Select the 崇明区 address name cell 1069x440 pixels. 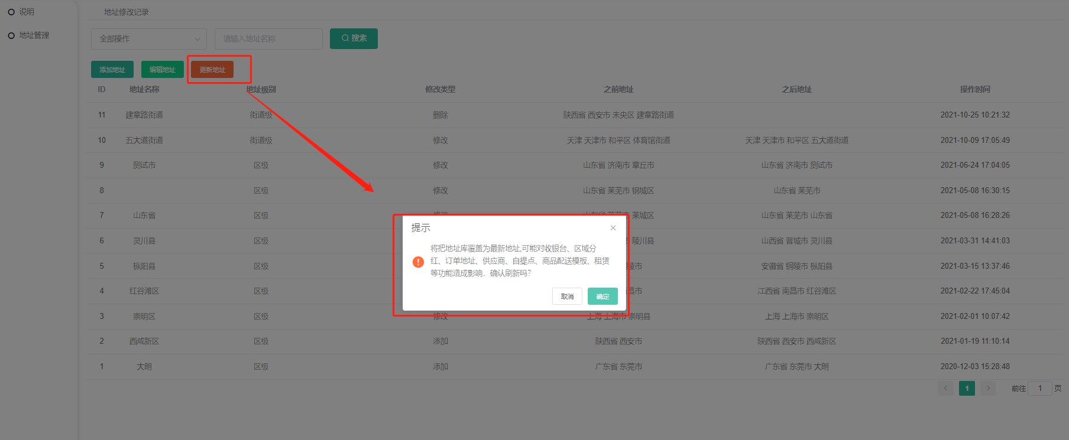coord(144,317)
